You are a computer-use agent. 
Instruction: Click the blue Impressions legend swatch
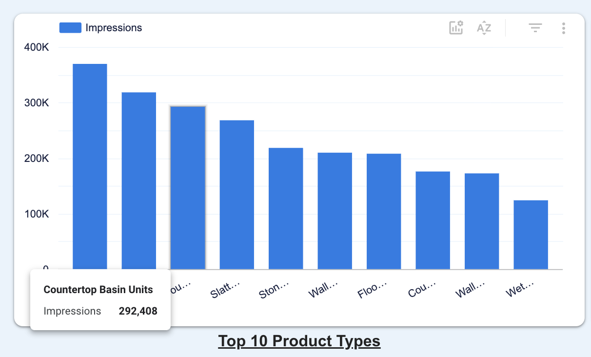pyautogui.click(x=70, y=28)
